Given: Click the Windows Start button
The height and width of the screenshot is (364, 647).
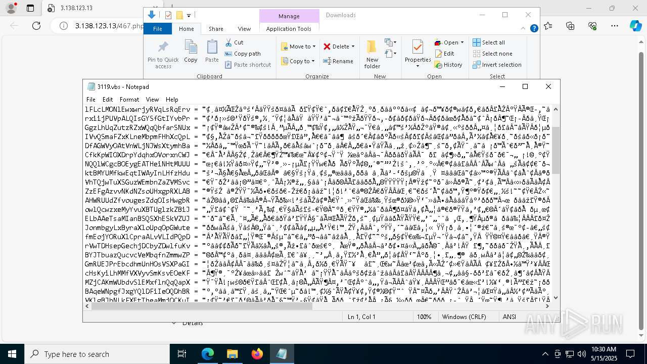Looking at the screenshot, I should pos(12,354).
